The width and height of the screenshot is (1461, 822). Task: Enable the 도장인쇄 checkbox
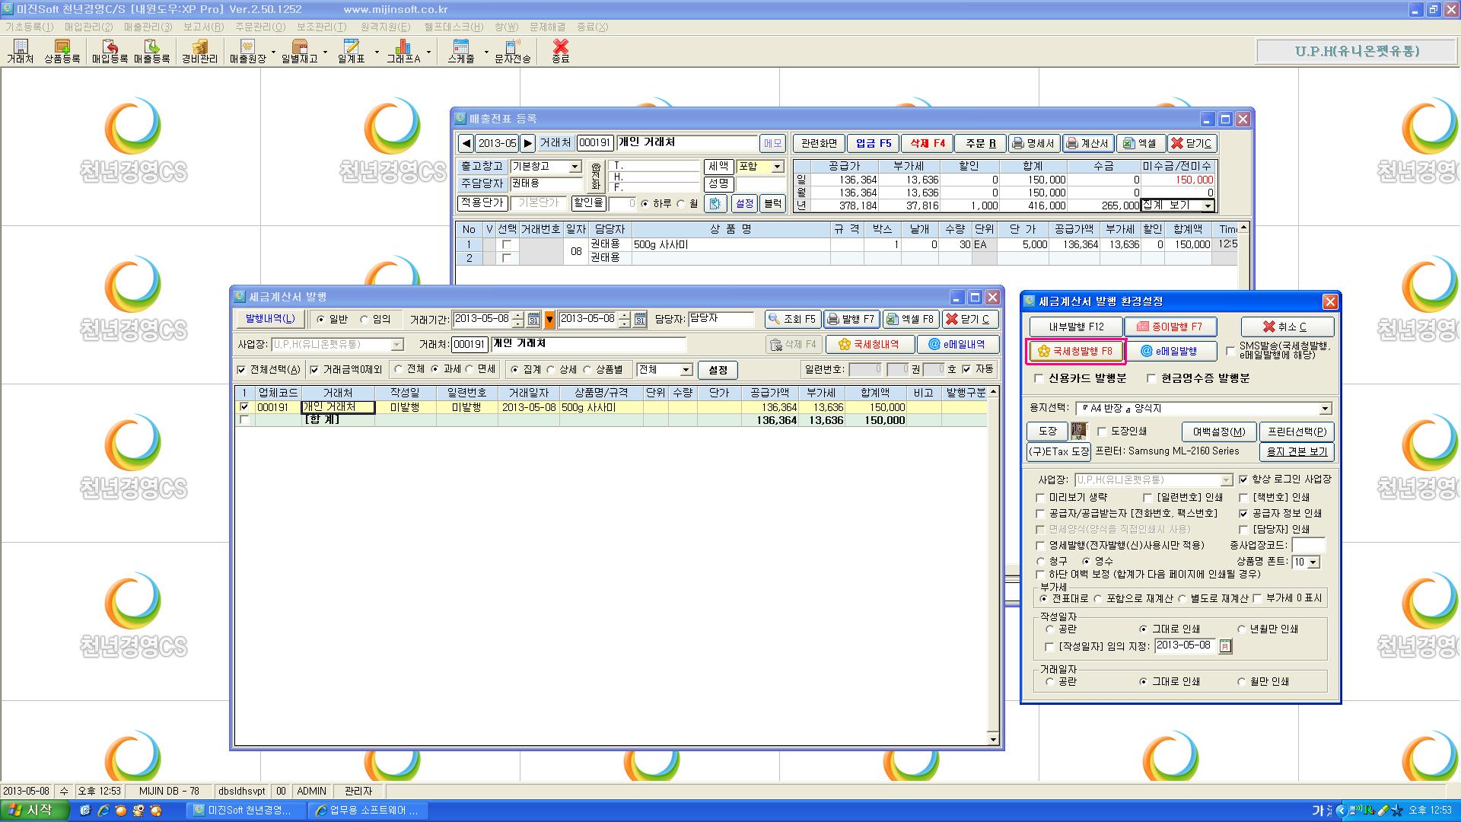[1101, 432]
